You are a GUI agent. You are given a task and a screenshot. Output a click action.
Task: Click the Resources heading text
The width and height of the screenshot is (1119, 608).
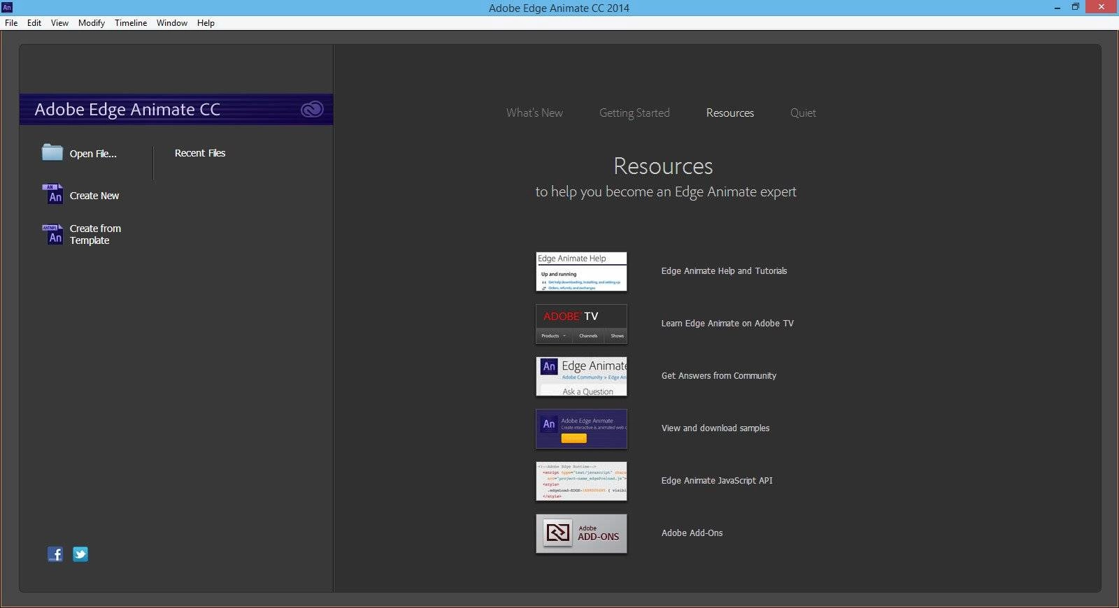point(663,166)
